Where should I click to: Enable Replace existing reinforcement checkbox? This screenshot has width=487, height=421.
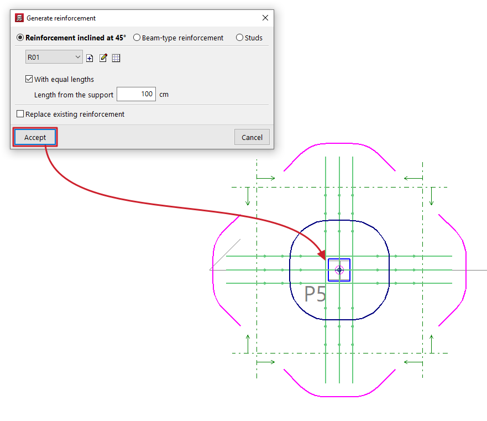[x=20, y=114]
